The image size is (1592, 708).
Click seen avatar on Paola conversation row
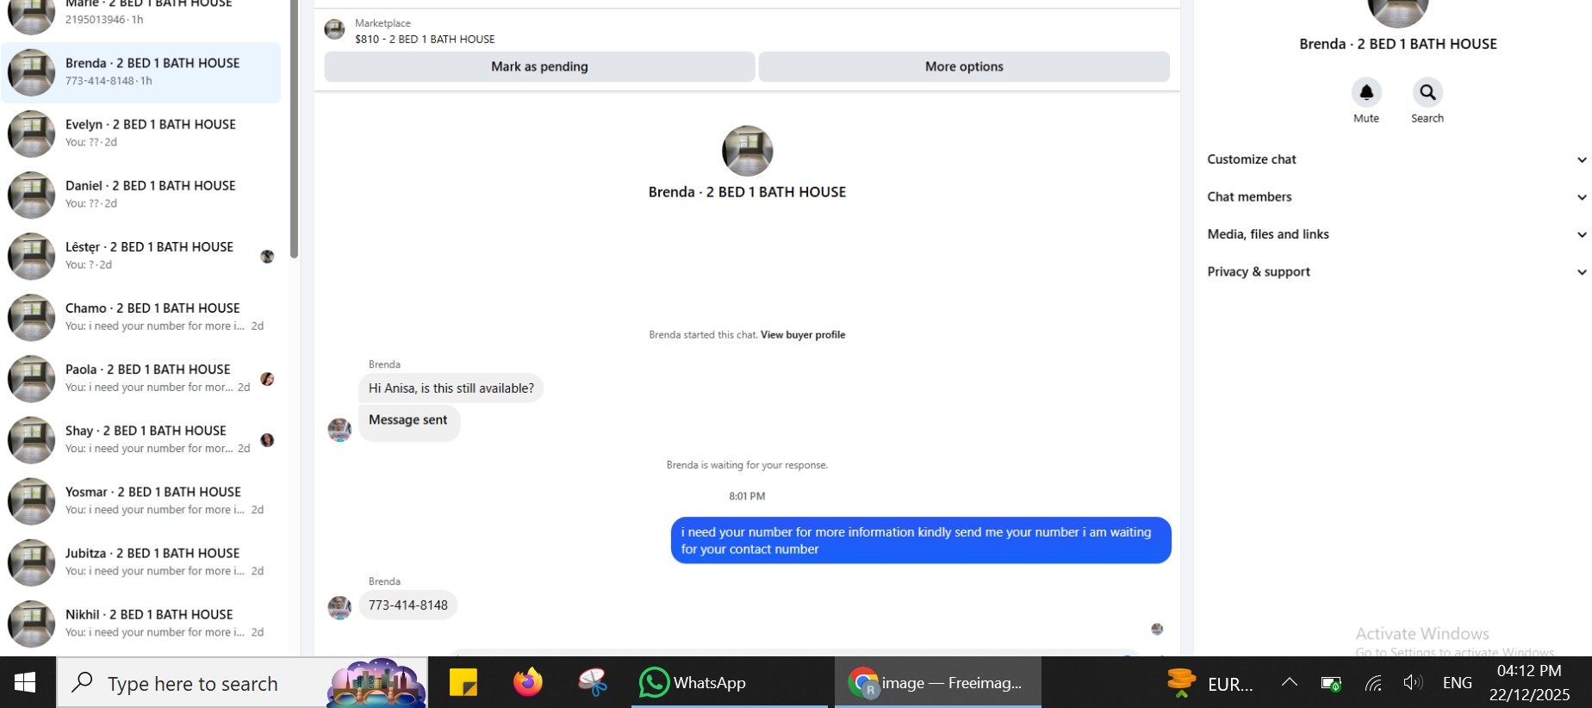click(267, 379)
